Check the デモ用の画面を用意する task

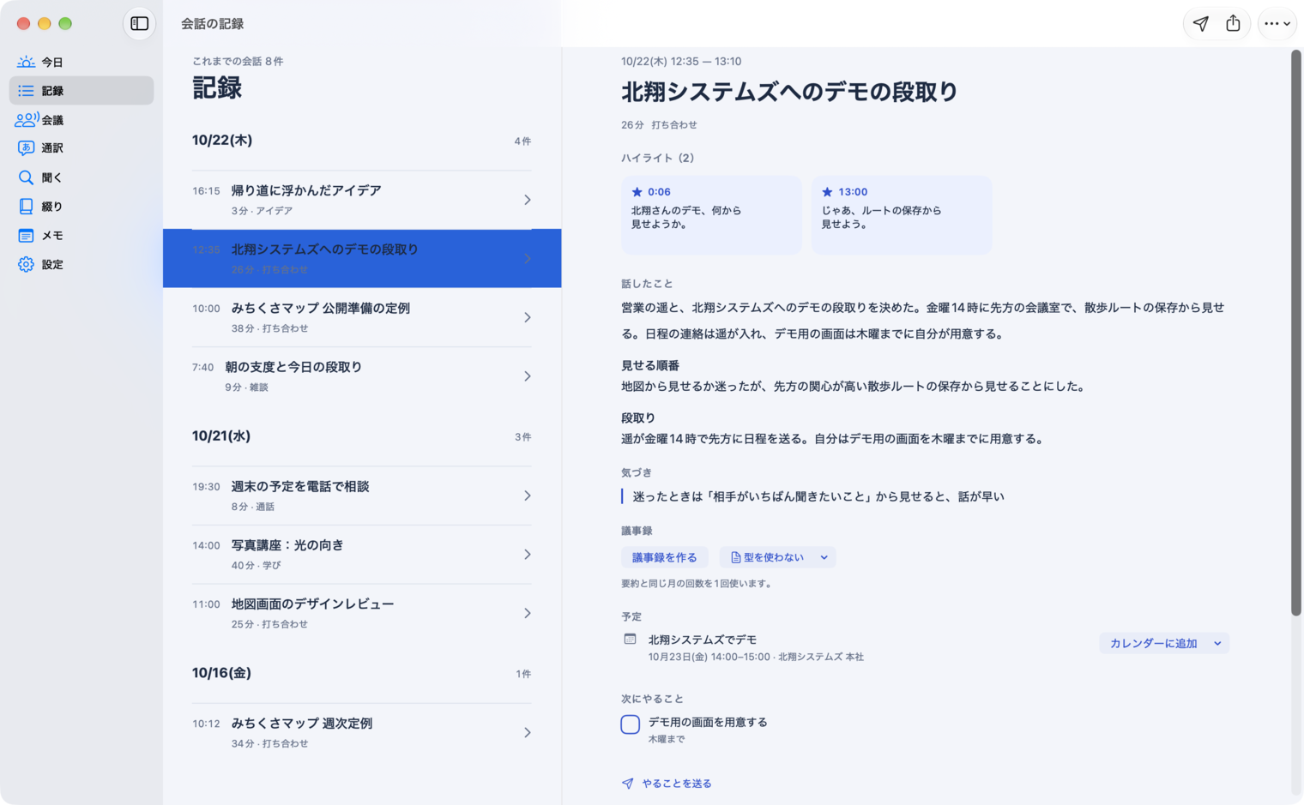pyautogui.click(x=631, y=724)
